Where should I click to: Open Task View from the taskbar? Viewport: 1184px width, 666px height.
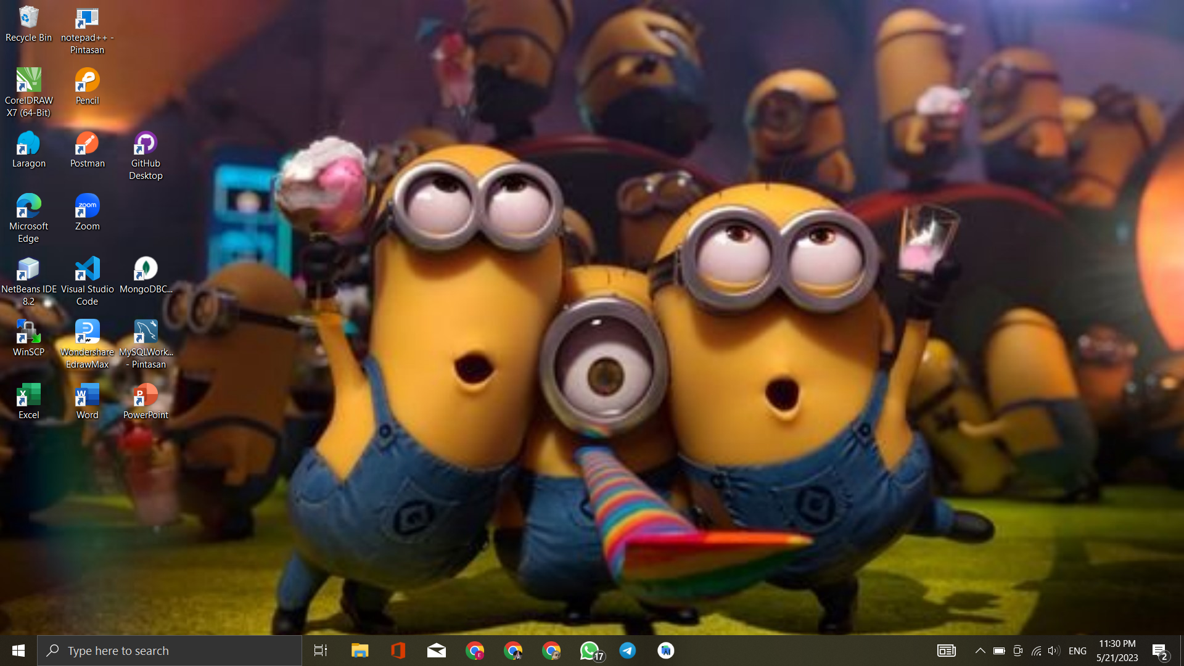point(321,651)
